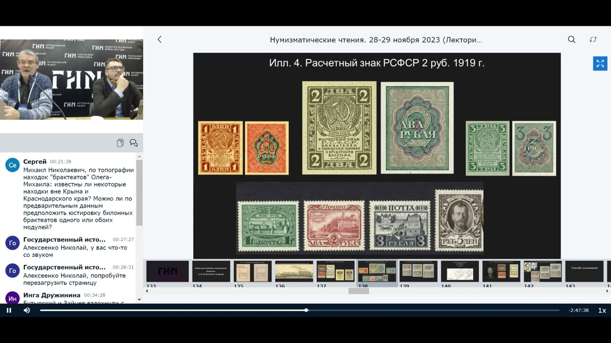Click the message 'у вас что-то со звуком'
611x343 pixels.
point(75,251)
